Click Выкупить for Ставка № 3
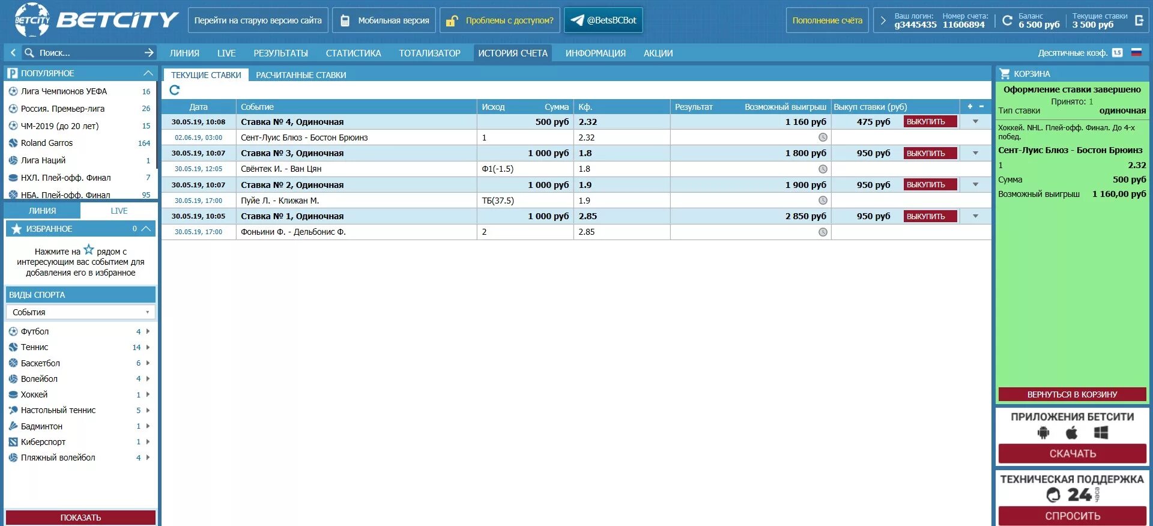 click(930, 153)
